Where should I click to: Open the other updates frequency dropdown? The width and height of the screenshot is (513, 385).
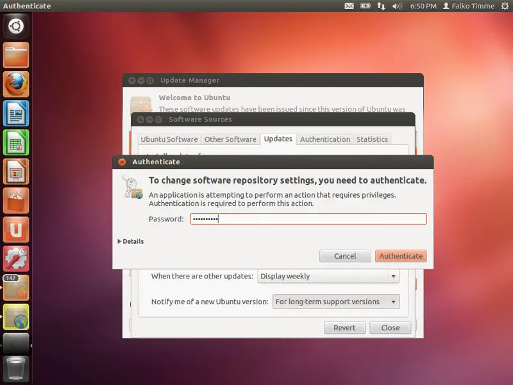(x=328, y=277)
